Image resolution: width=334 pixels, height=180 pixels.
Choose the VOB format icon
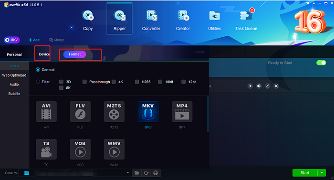click(80, 149)
